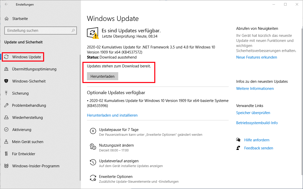This screenshot has width=303, height=189.
Task: Click the Feedback senden person icon
Action: tap(238, 148)
